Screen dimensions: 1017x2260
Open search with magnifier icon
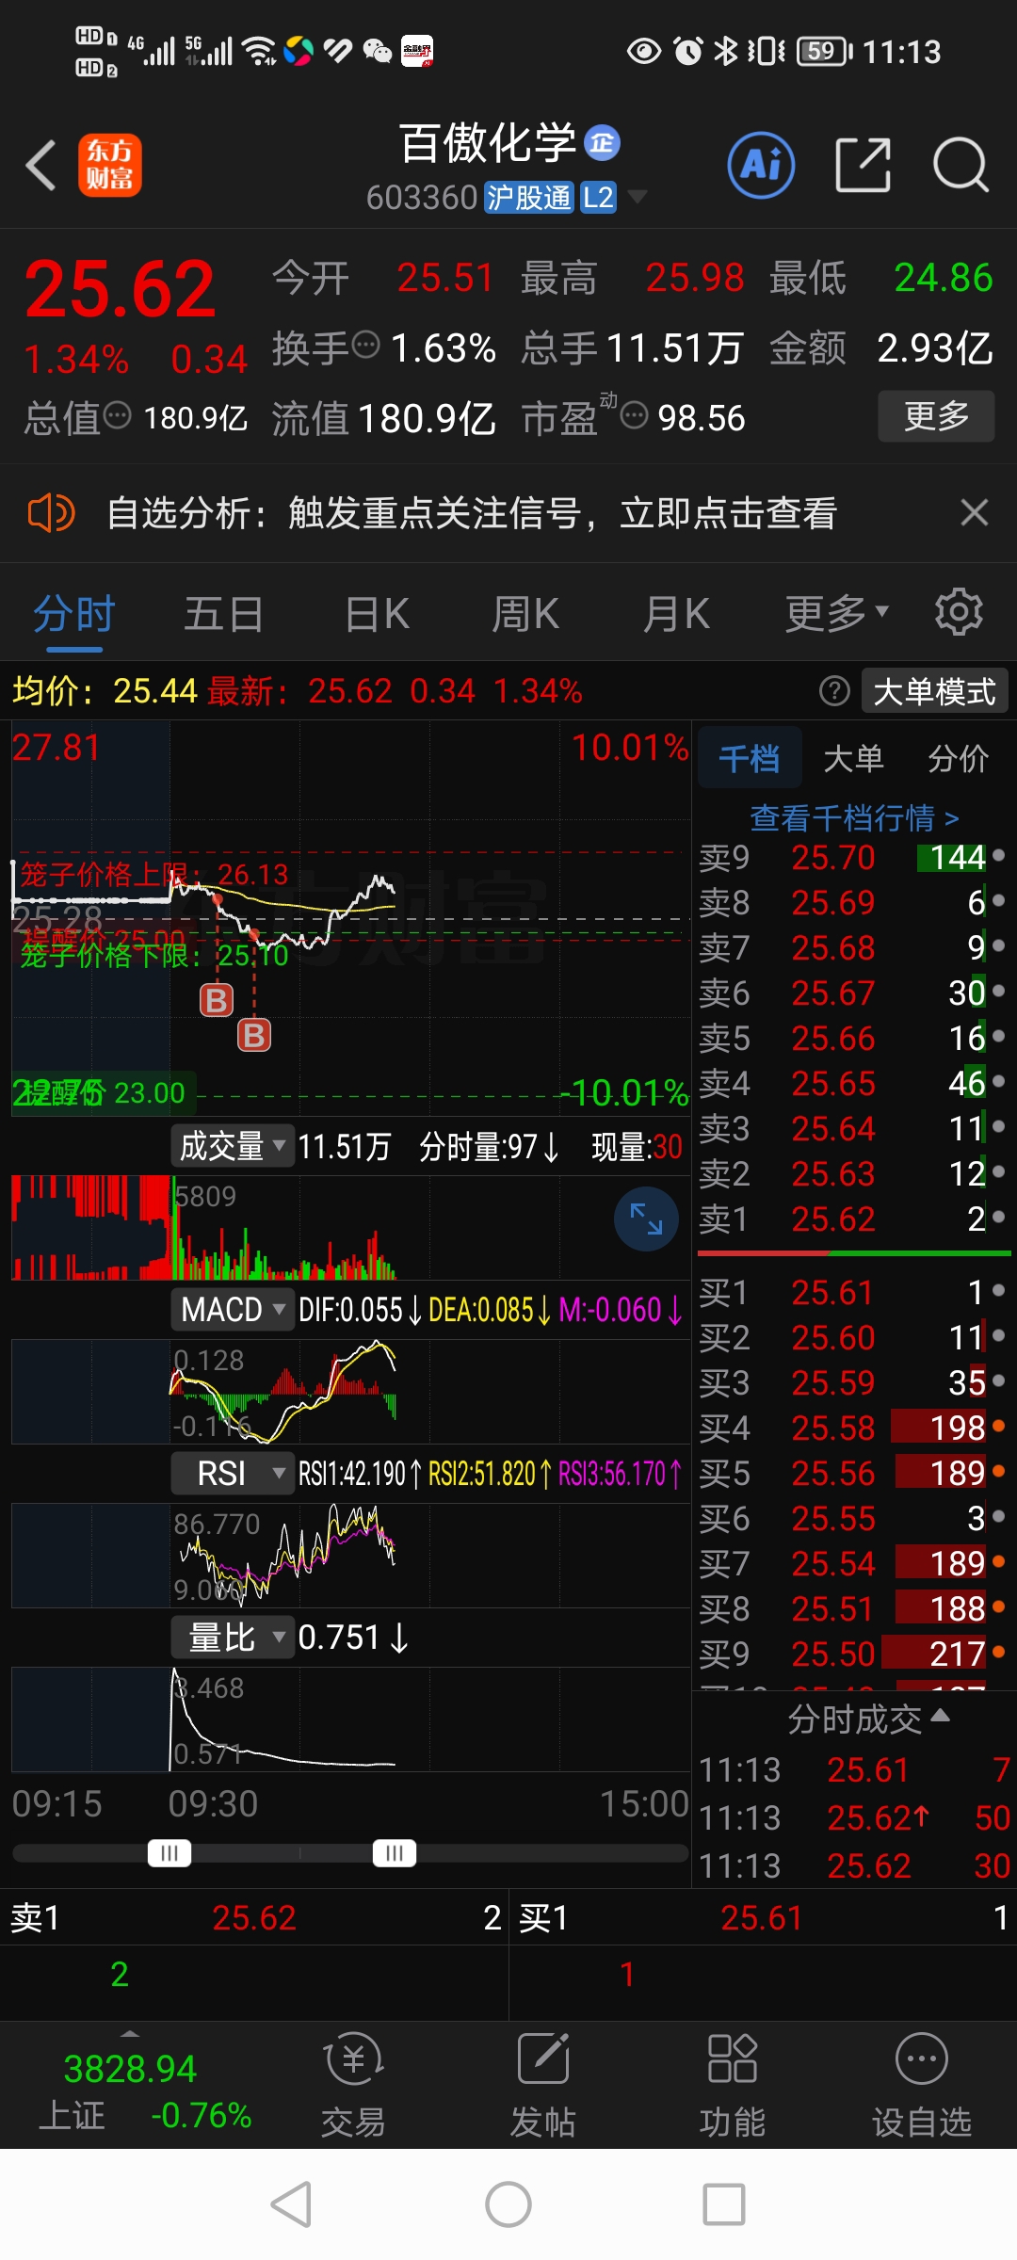click(960, 165)
